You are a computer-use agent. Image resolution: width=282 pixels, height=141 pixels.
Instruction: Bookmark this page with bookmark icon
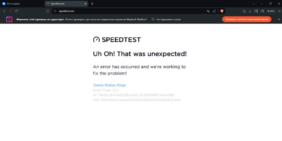coord(48,11)
